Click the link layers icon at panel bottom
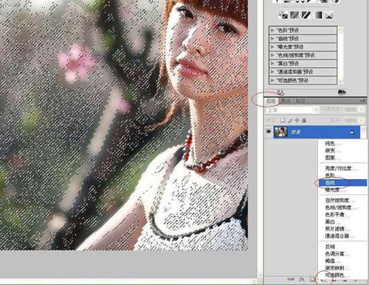Screen dimensions: 369x285 tap(291, 279)
